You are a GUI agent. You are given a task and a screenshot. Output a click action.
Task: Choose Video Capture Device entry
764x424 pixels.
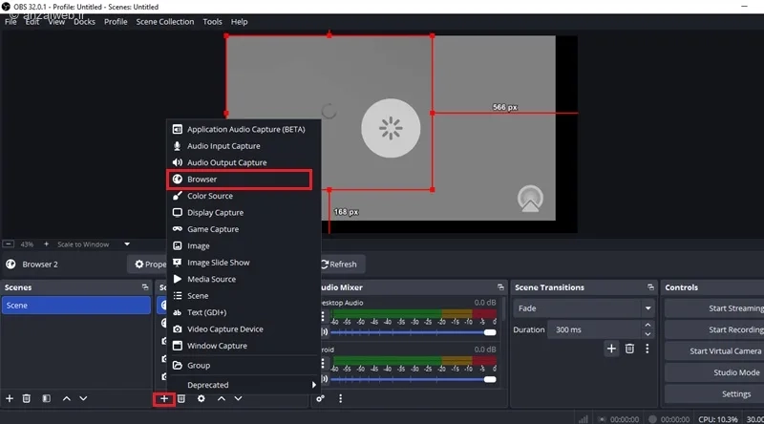[244, 329]
